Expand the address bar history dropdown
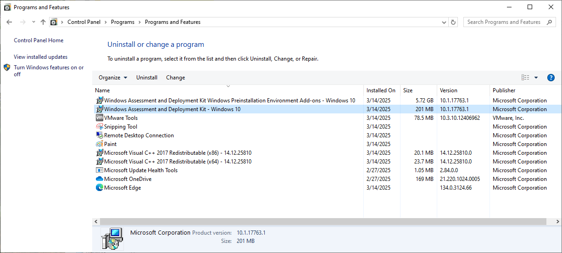Image resolution: width=562 pixels, height=253 pixels. pos(444,22)
